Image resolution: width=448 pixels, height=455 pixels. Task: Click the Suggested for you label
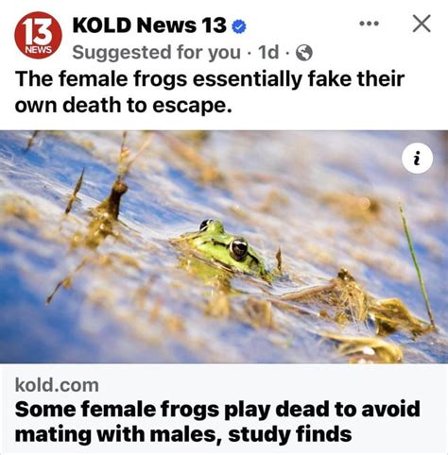pyautogui.click(x=156, y=53)
